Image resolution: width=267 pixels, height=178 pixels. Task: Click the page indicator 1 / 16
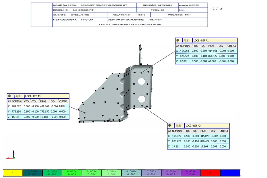(x=218, y=9)
